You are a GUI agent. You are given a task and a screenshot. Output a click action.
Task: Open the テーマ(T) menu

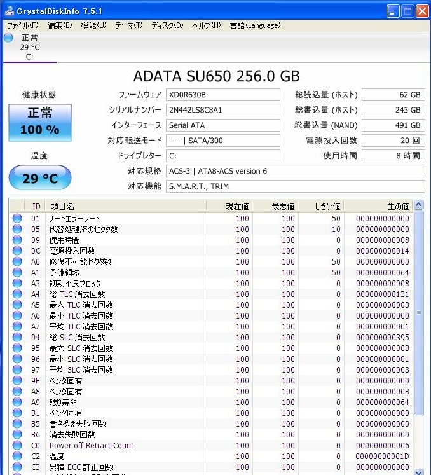point(128,25)
